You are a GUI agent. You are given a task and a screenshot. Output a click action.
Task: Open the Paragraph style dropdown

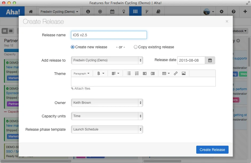click(81, 73)
